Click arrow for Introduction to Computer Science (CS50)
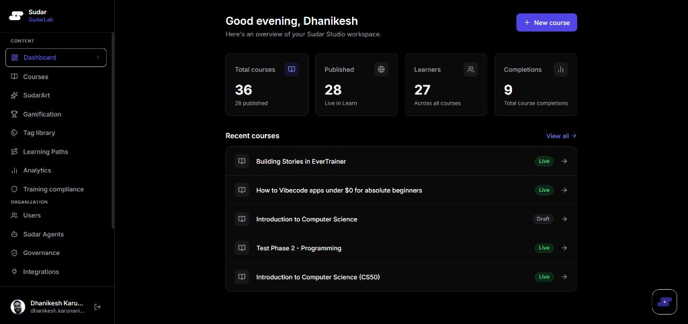688x324 pixels. click(x=564, y=277)
